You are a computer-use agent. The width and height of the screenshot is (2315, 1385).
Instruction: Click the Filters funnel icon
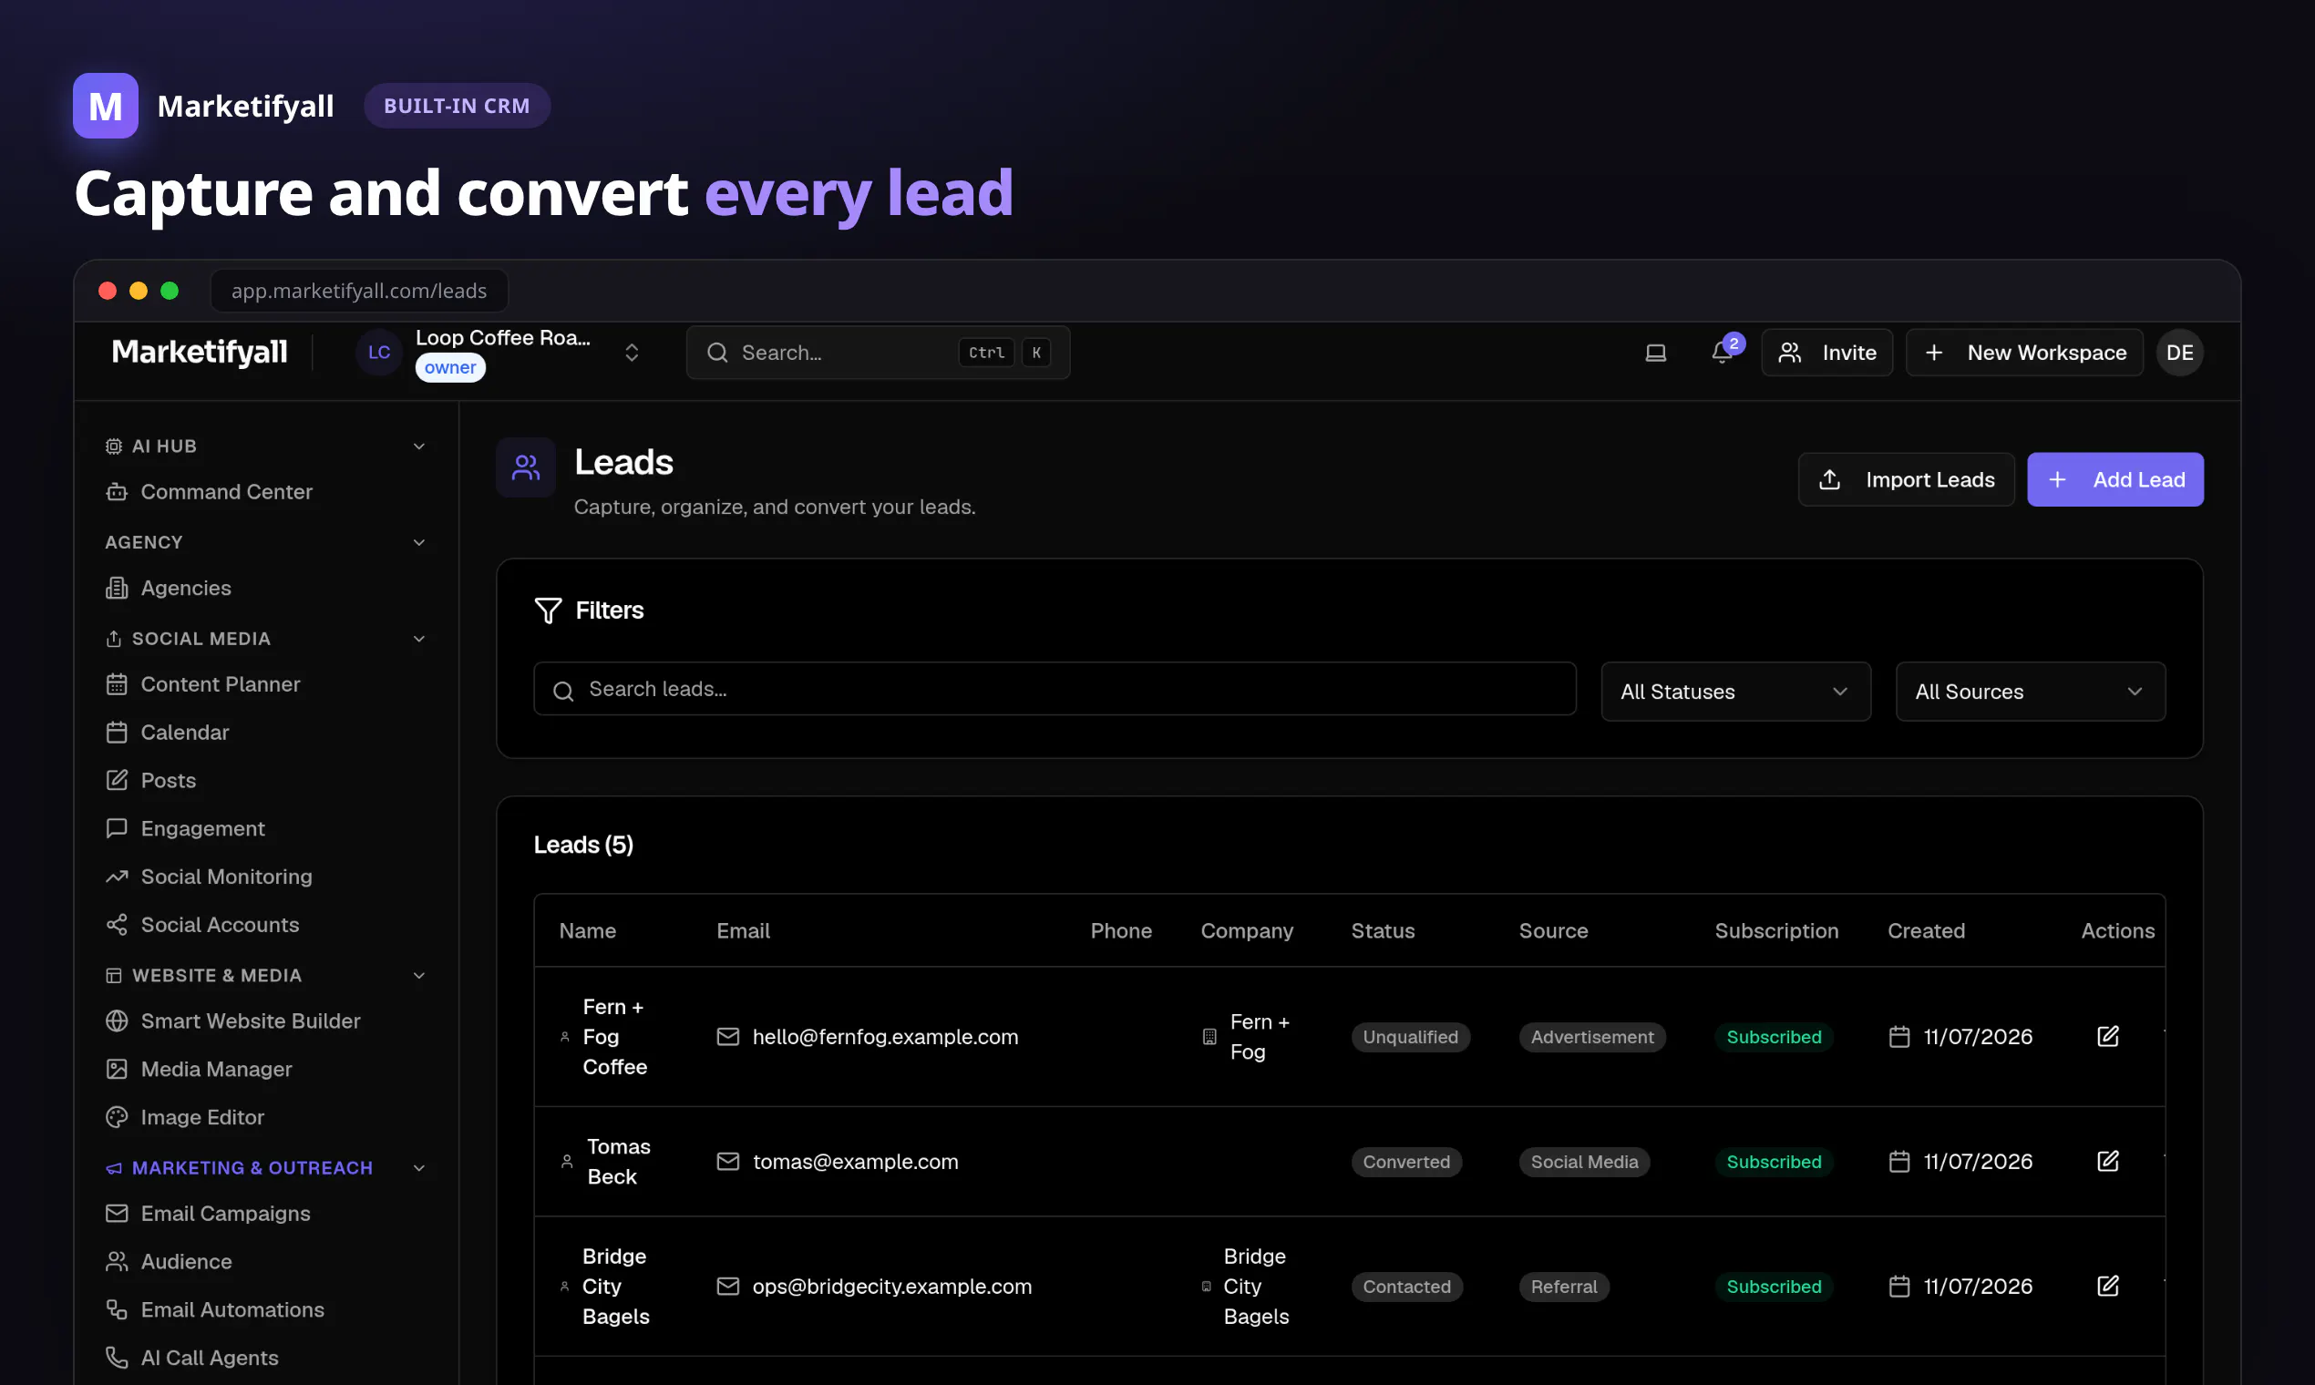(548, 610)
